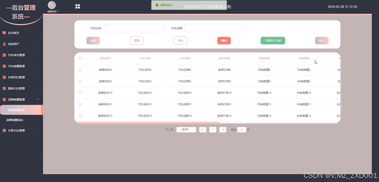Click the 汽车名称 column header

145,58
